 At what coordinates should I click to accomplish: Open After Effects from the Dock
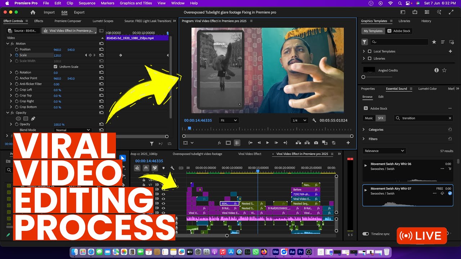292,252
